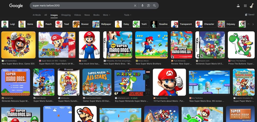This screenshot has height=122, width=257.
Task: Filter results by Game chip
Action: pos(27,24)
